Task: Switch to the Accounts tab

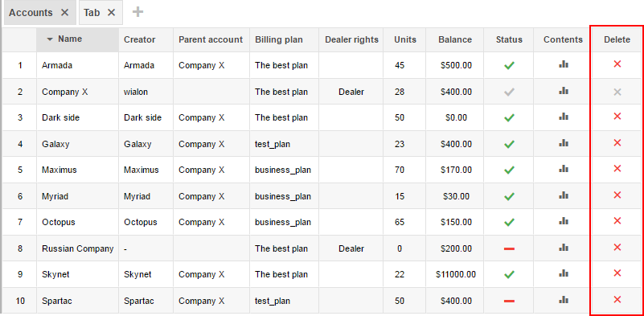Action: [31, 13]
